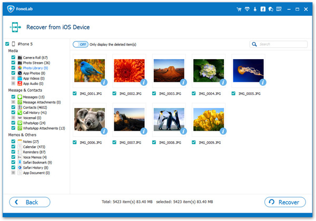Select WhatsApp Attachments (13) category
Viewport: 316px width, 221px height.
(44, 128)
